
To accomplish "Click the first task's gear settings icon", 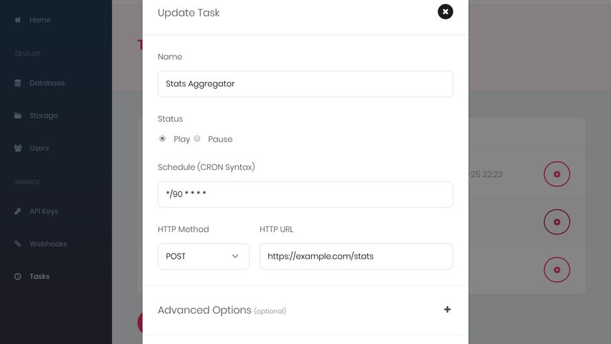I will pos(557,174).
